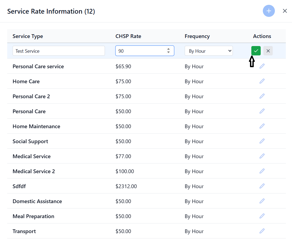Open the By Hour frequency dropdown
This screenshot has height=243, width=292.
[208, 51]
